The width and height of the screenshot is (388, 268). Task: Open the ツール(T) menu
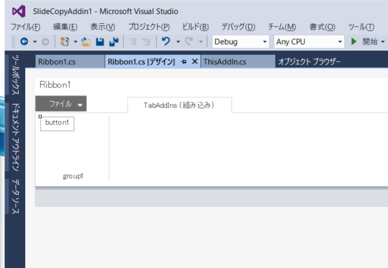tap(362, 26)
